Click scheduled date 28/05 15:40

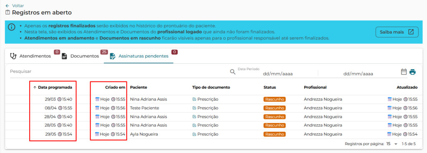tap(58, 125)
